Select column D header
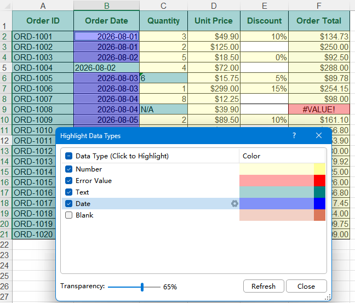 pyautogui.click(x=214, y=5)
